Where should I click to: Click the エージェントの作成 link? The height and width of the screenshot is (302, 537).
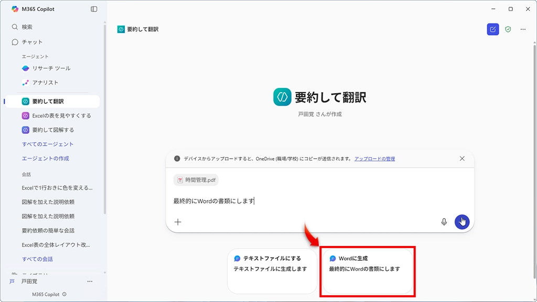pyautogui.click(x=45, y=158)
